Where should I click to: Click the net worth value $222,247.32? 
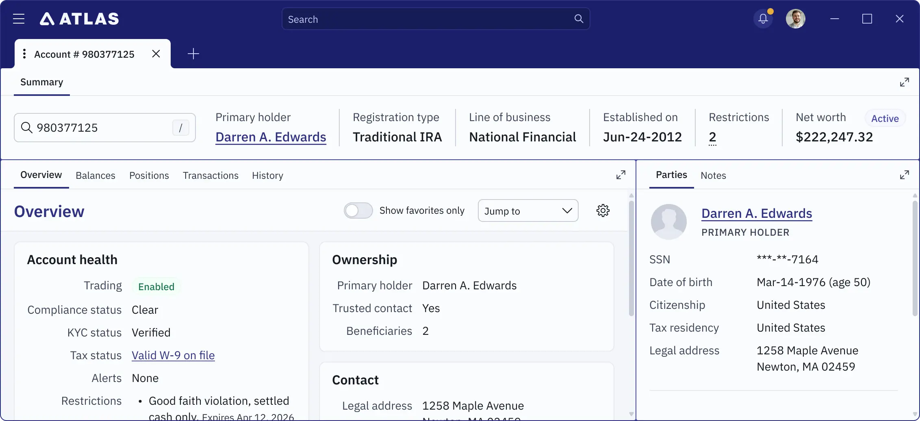pos(834,137)
